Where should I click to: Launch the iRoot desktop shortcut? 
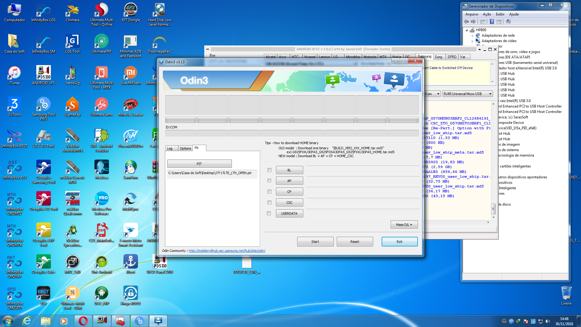131,265
